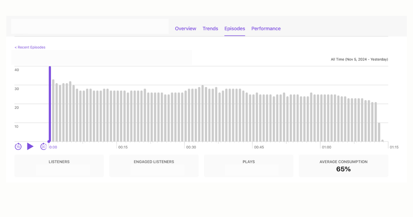Return to Recent Episodes link
This screenshot has height=217, width=413.
tap(30, 47)
